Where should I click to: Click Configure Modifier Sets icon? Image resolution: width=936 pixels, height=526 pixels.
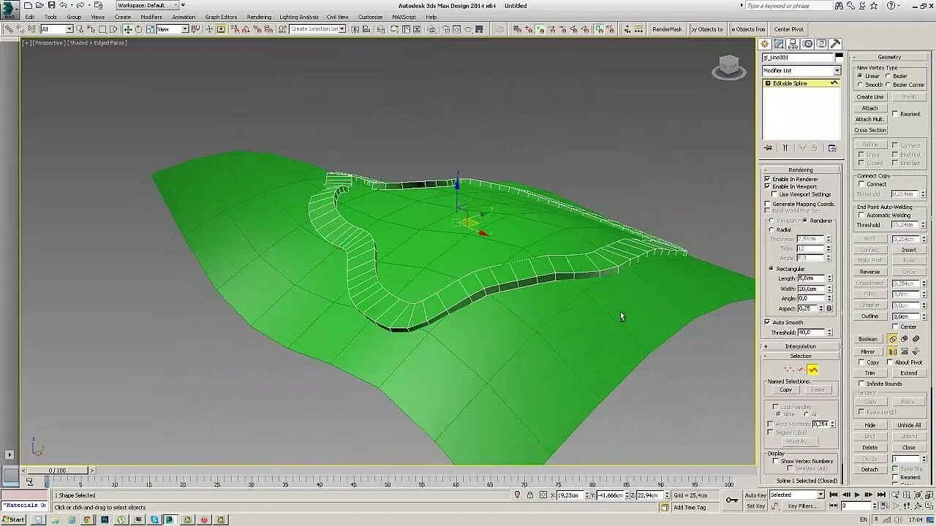(x=832, y=148)
